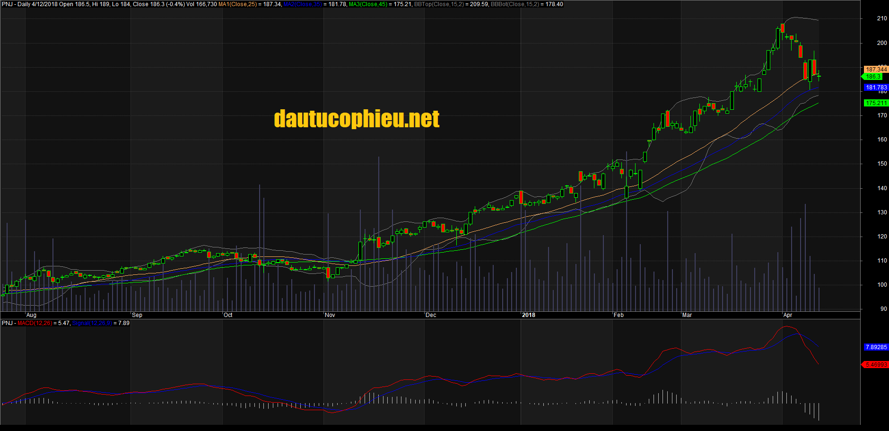889x431 pixels.
Task: Select the MA2(Close,35) indicator label
Action: 302,4
